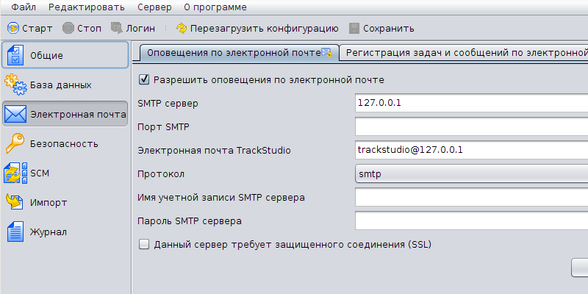Click the Сохранить floppy disk icon
This screenshot has width=588, height=294.
(x=354, y=28)
